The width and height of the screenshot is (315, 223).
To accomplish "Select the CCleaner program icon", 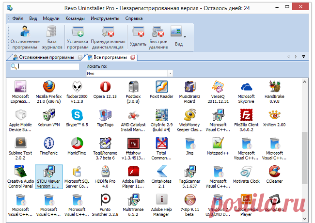I will click(275, 172).
